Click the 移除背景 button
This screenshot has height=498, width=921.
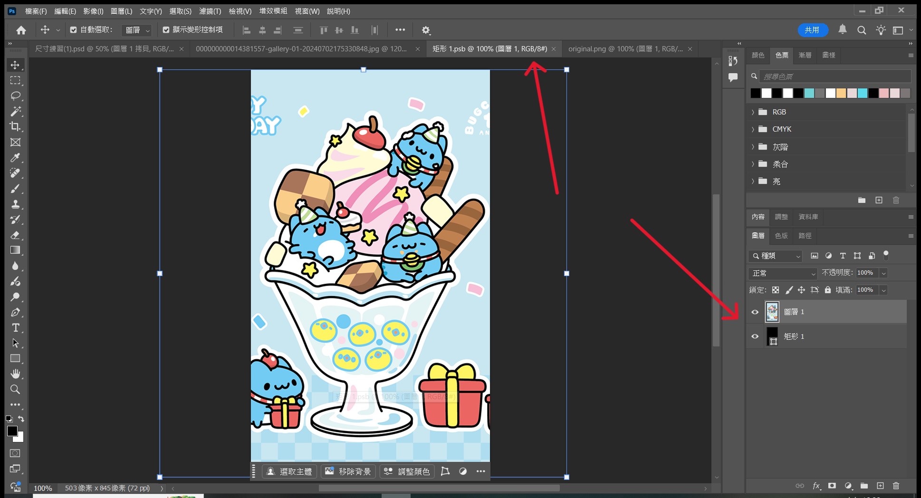click(x=348, y=471)
